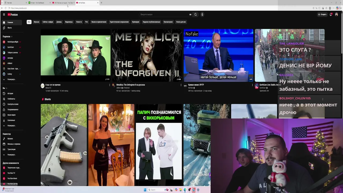Image resolution: width=343 pixels, height=193 pixels.
Task: Open Ваши видео in sidebar
Action: point(11,115)
